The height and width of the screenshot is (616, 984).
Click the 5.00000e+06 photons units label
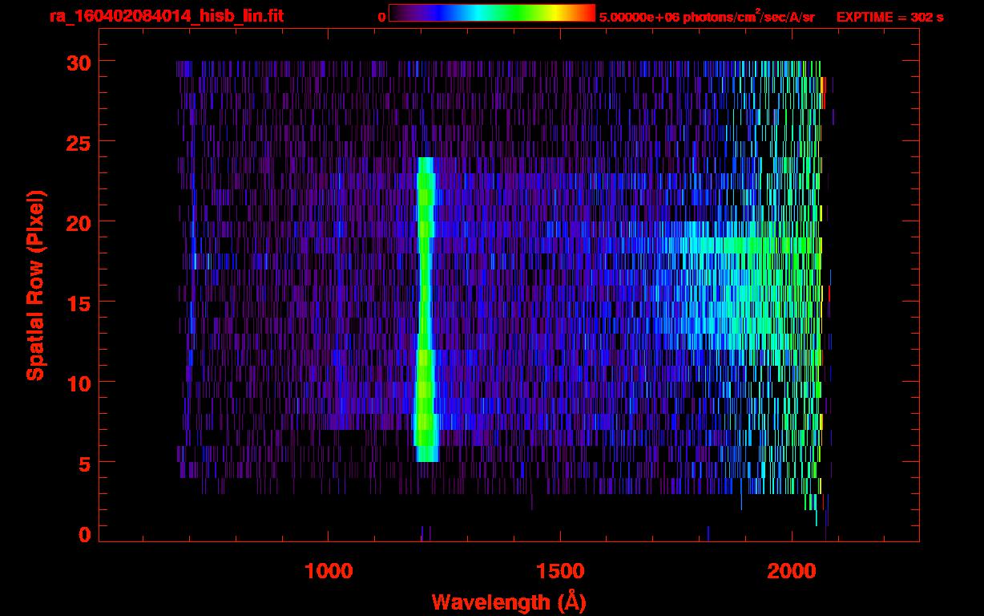tap(707, 16)
